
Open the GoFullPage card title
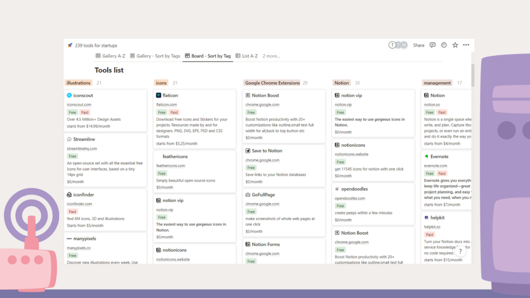[x=263, y=195]
